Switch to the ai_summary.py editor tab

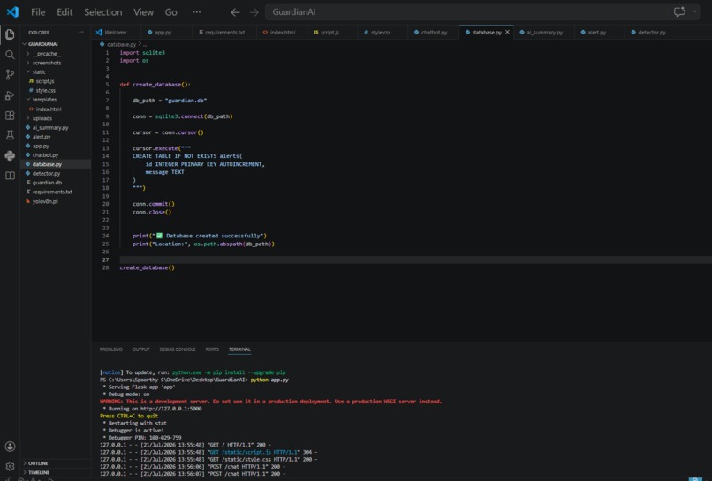point(544,33)
